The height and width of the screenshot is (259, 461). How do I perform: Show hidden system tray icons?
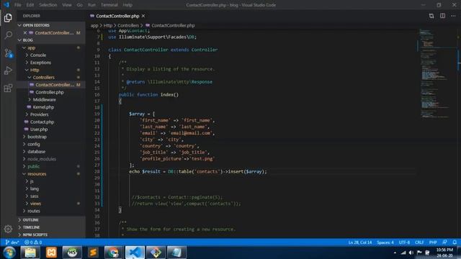(x=395, y=253)
